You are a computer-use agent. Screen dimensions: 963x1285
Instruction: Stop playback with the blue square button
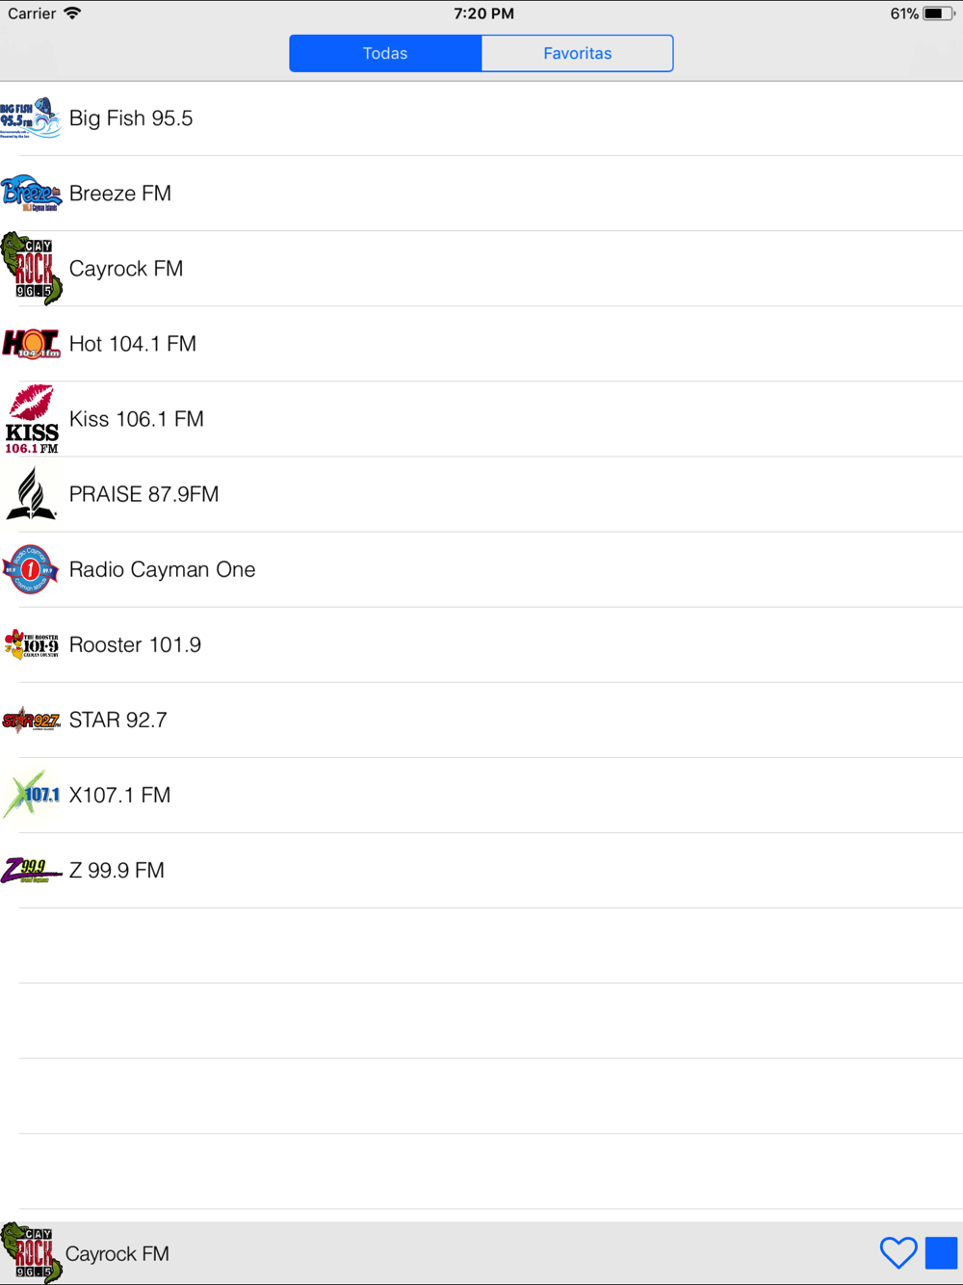tap(941, 1253)
